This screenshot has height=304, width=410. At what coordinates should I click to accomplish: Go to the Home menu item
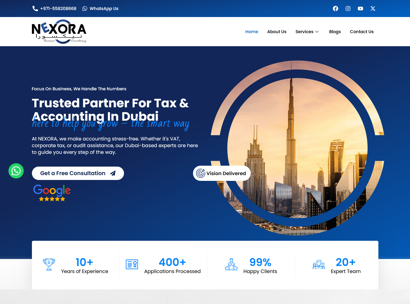(252, 32)
